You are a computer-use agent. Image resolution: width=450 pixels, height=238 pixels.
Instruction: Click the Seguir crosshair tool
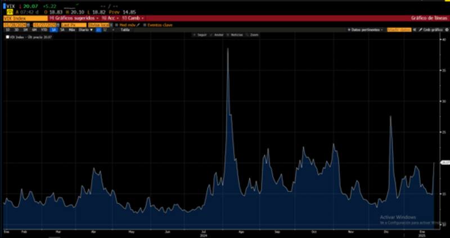click(x=200, y=35)
